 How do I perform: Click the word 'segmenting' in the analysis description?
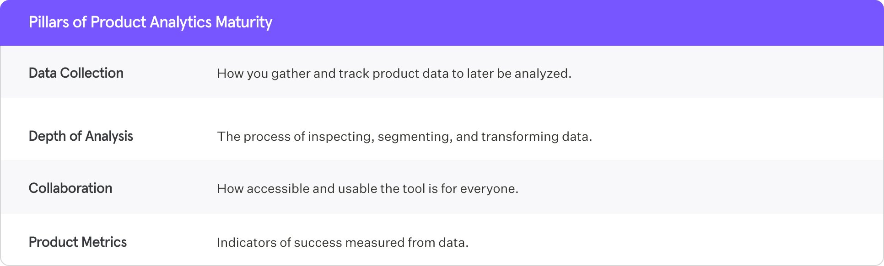[x=415, y=137]
